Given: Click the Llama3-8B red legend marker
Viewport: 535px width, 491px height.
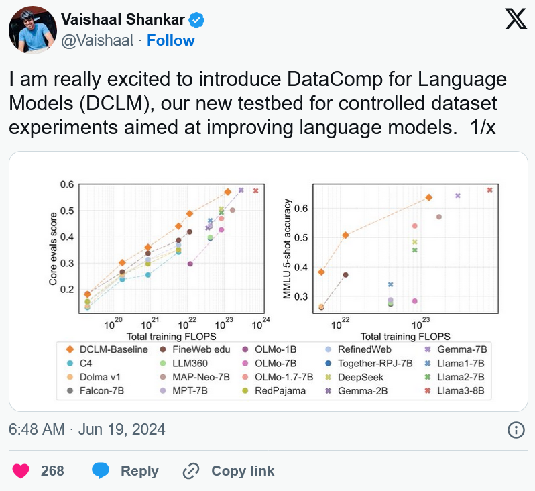Looking at the screenshot, I should (428, 390).
